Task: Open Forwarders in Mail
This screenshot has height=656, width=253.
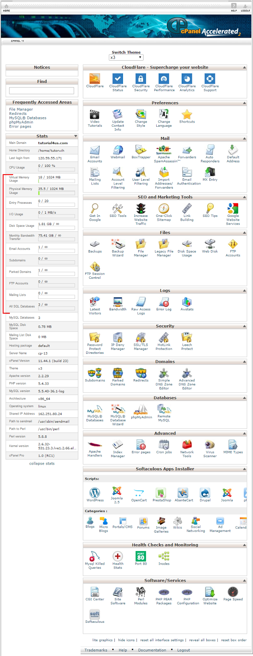Action: coord(187,152)
